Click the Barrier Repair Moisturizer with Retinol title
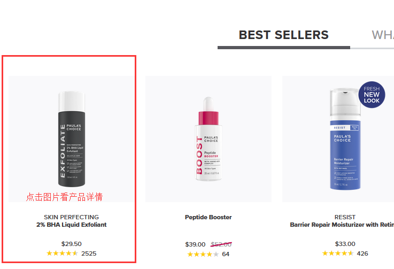This screenshot has width=394, height=269. pyautogui.click(x=342, y=225)
